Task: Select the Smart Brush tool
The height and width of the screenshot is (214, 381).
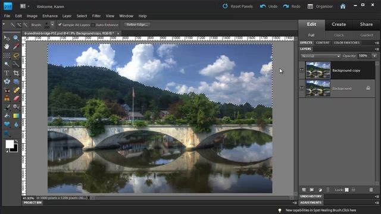Action: pyautogui.click(x=16, y=107)
